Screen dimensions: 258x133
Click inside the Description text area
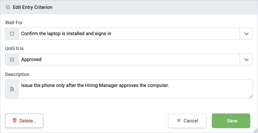[135, 89]
